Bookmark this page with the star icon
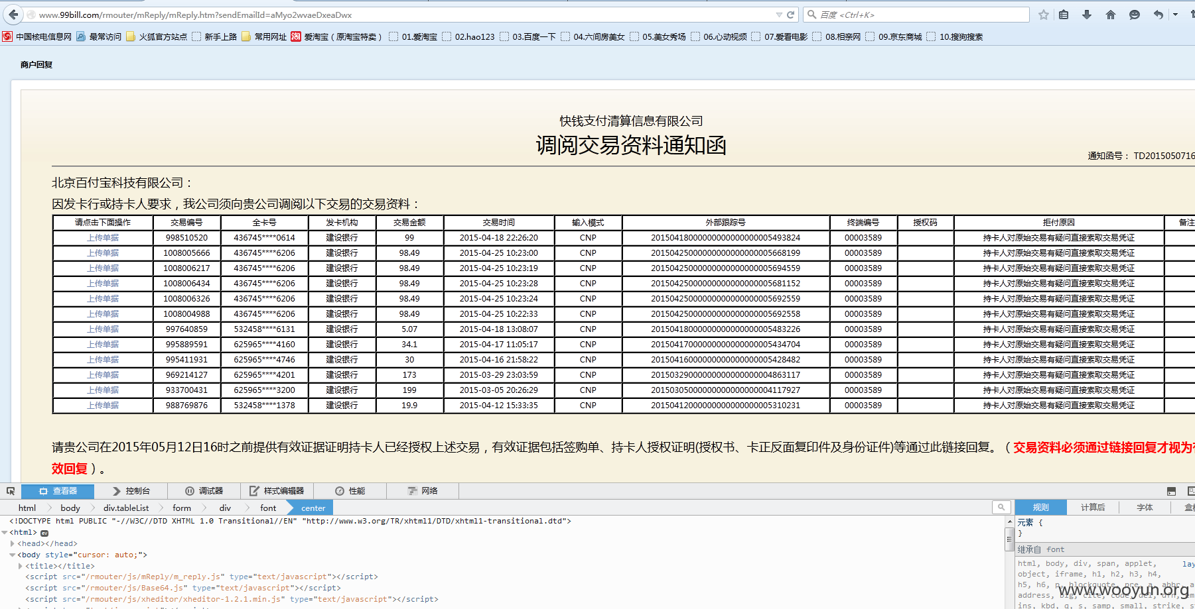The width and height of the screenshot is (1195, 609). tap(1043, 15)
